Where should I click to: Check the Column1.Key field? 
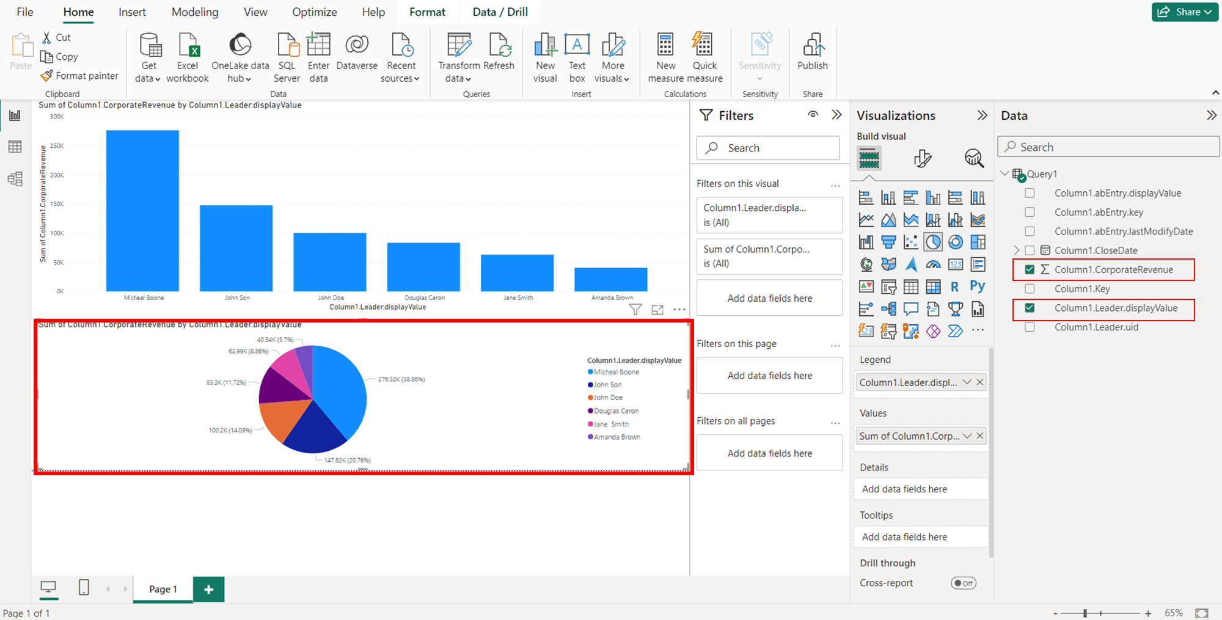pyautogui.click(x=1030, y=288)
